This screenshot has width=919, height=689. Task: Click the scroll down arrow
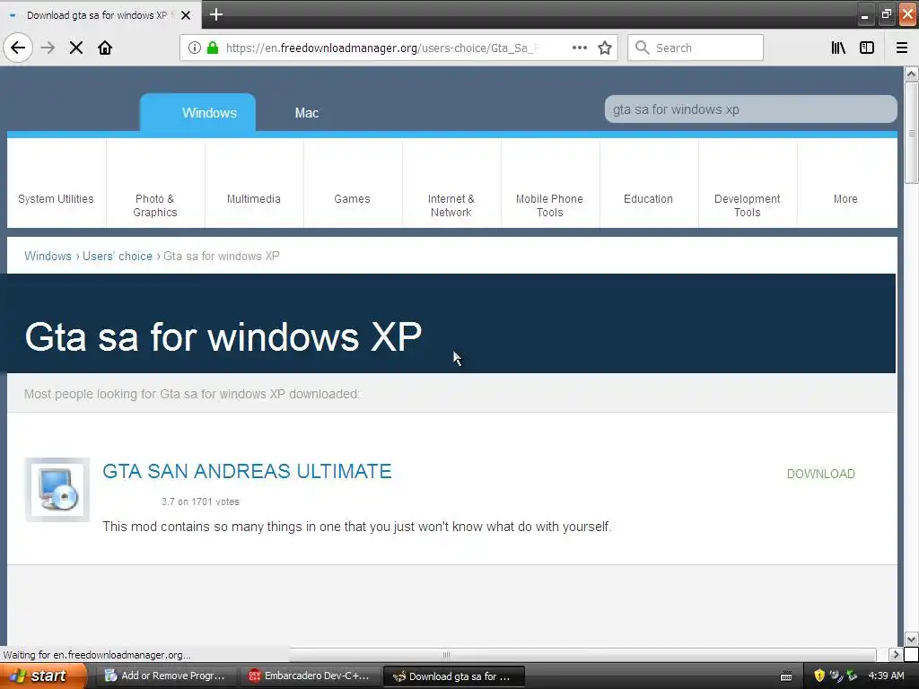pyautogui.click(x=912, y=639)
